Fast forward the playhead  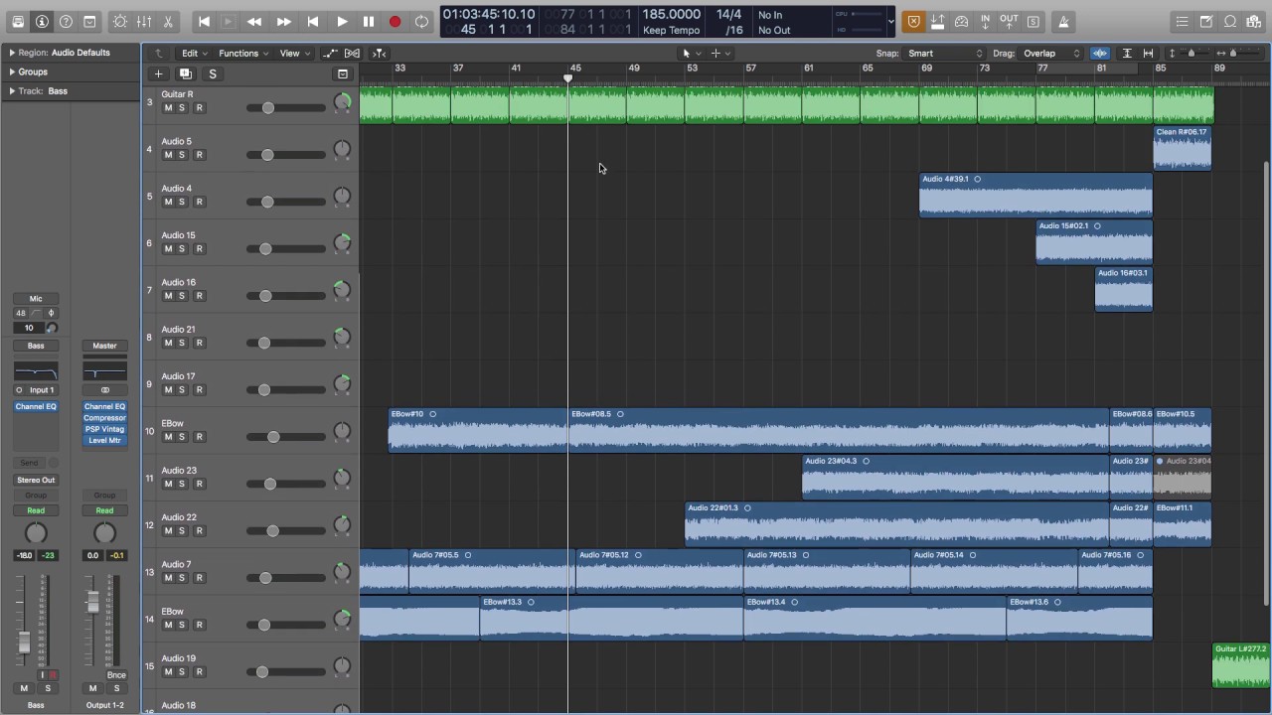click(284, 22)
